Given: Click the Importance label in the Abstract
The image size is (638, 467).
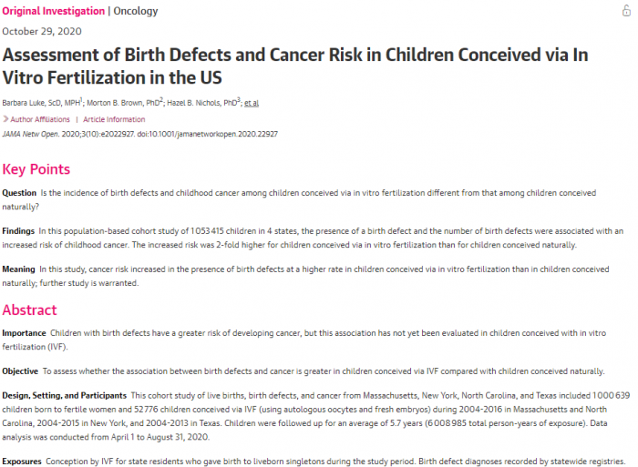Looking at the screenshot, I should [25, 333].
